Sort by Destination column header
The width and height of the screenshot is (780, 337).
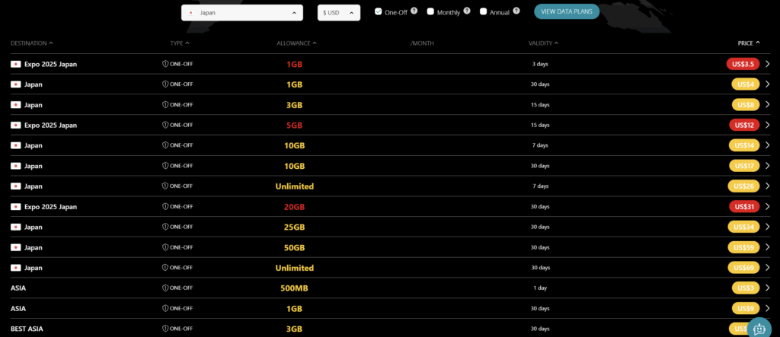[x=31, y=43]
